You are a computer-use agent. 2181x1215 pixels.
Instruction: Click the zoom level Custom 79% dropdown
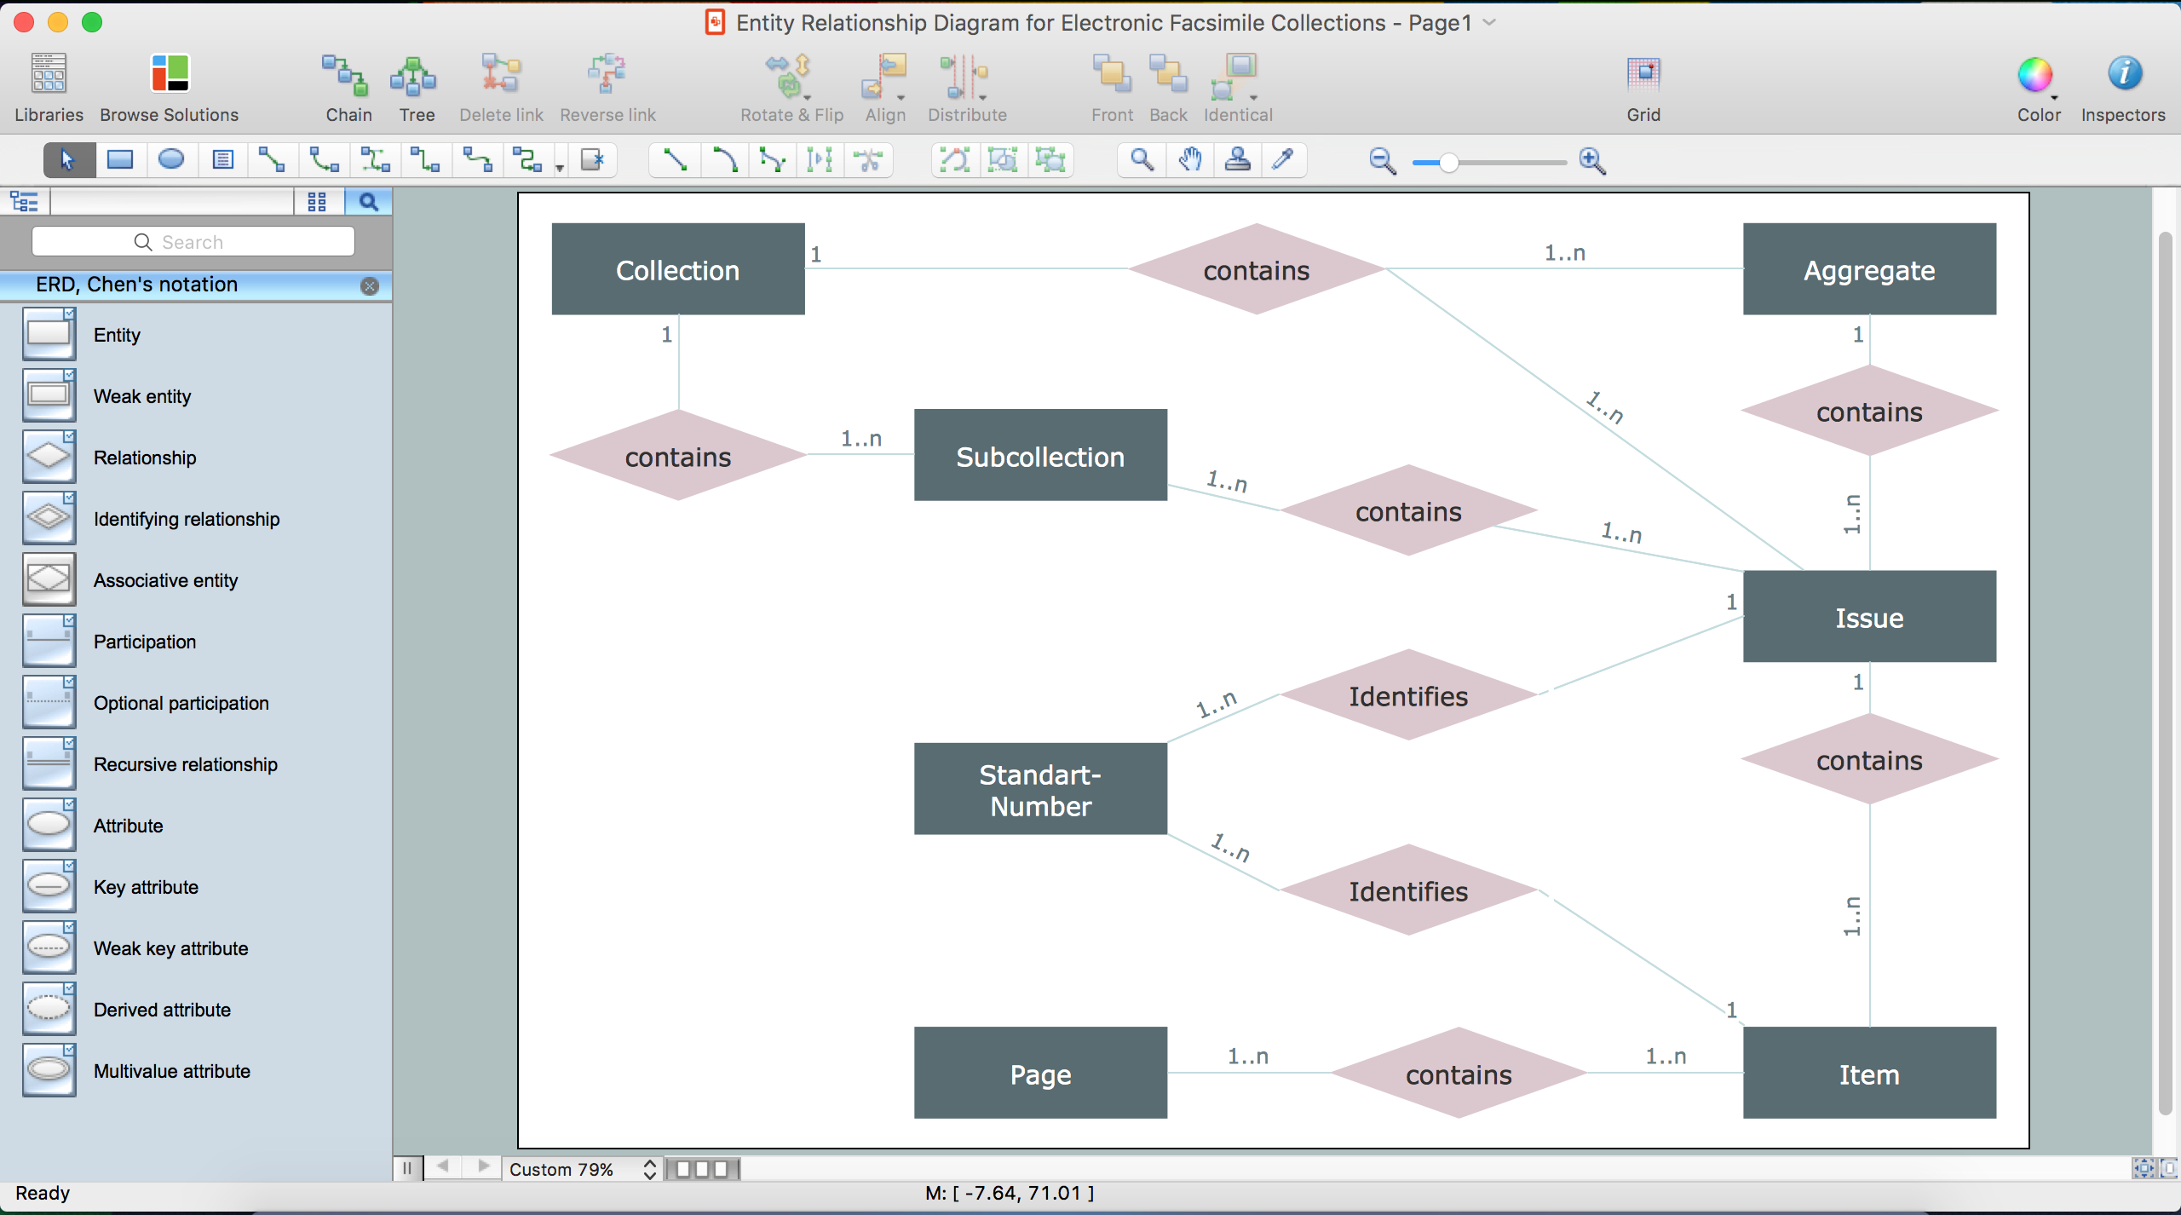coord(585,1169)
